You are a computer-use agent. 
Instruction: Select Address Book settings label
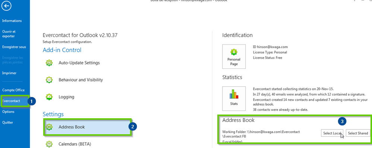click(72, 127)
